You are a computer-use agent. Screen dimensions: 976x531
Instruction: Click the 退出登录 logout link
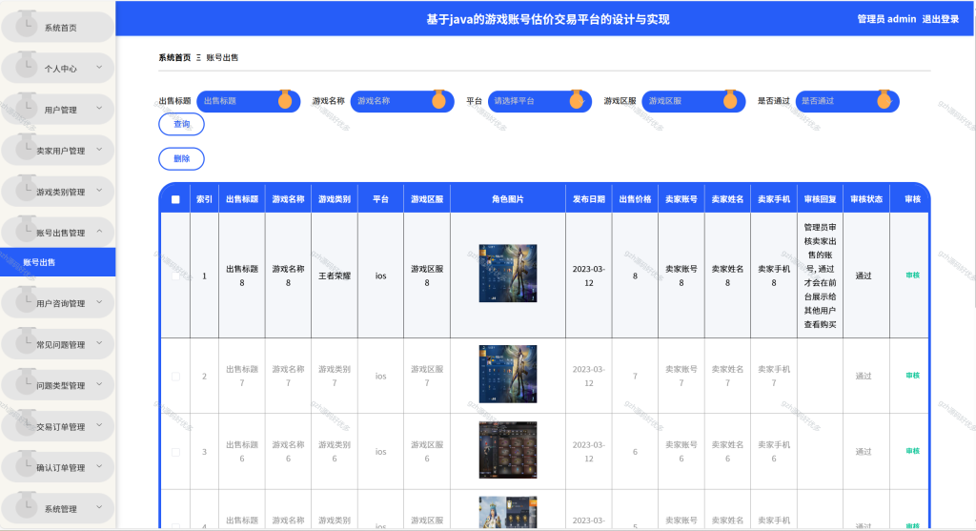click(941, 19)
